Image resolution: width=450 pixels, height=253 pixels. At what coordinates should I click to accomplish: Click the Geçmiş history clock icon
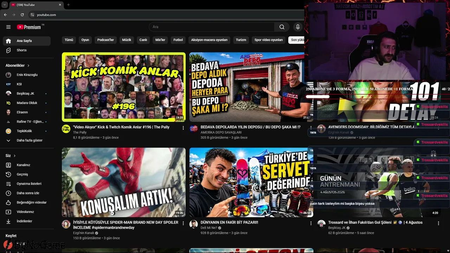(8, 174)
